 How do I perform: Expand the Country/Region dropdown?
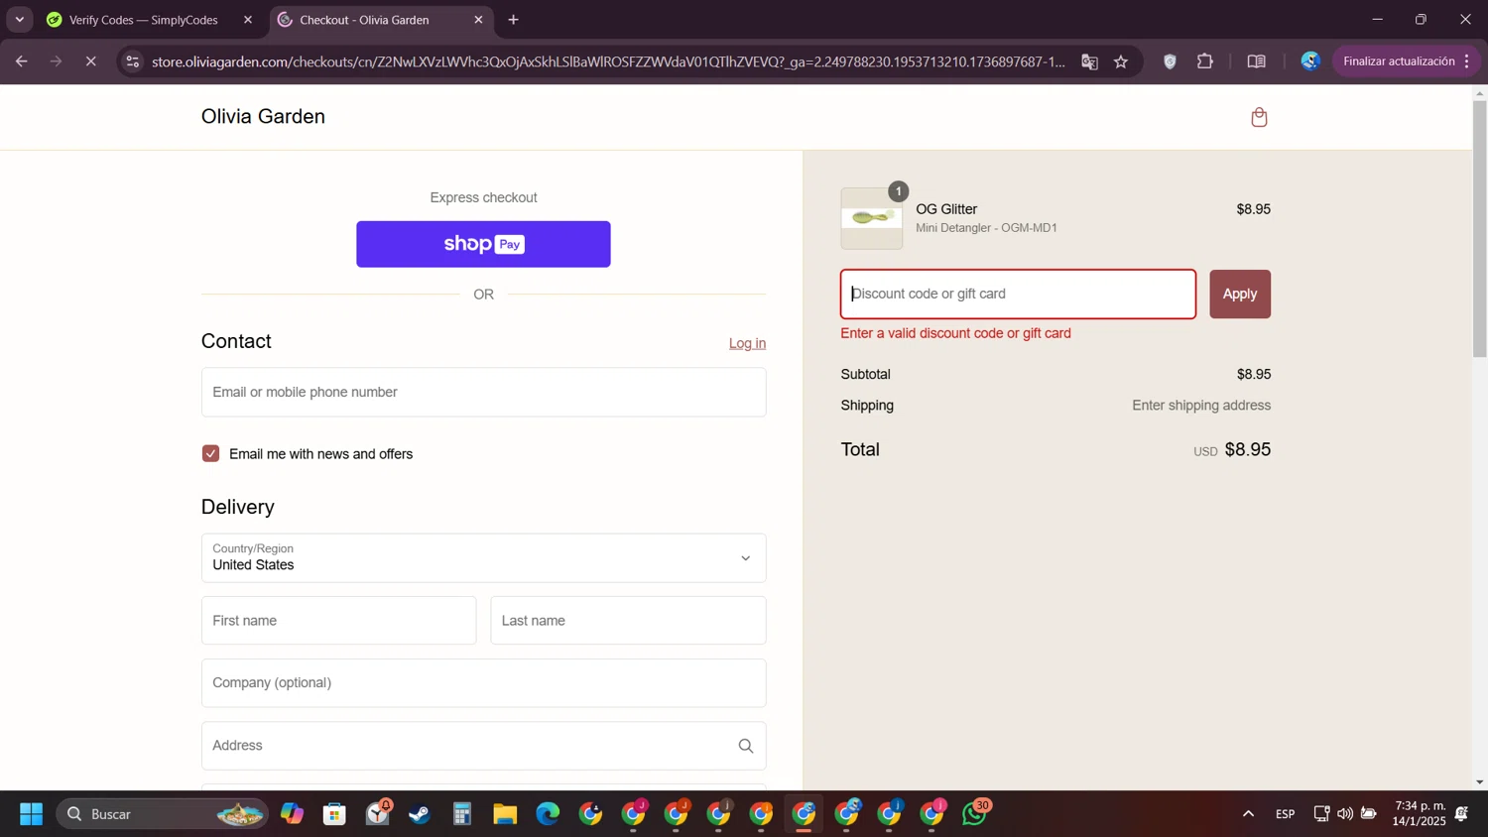tap(483, 558)
